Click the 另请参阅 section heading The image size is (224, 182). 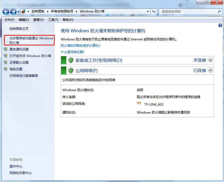coord(16,160)
